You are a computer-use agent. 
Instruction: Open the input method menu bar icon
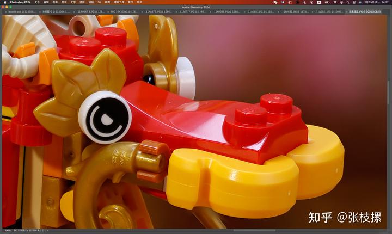pos(319,2)
